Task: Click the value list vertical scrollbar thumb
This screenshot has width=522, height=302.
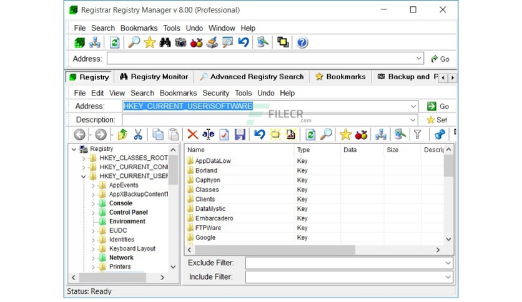Action: [448, 166]
